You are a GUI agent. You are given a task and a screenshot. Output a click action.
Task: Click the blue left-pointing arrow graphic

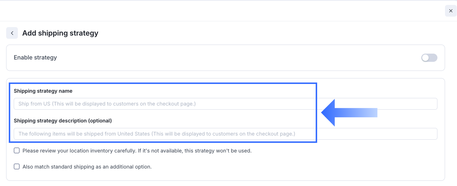[348, 113]
